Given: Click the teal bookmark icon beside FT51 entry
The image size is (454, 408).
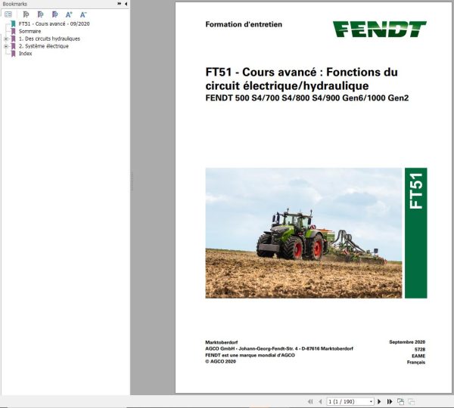Looking at the screenshot, I should click(13, 23).
